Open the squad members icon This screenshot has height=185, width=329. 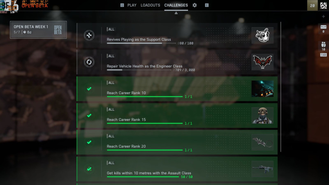point(323,44)
